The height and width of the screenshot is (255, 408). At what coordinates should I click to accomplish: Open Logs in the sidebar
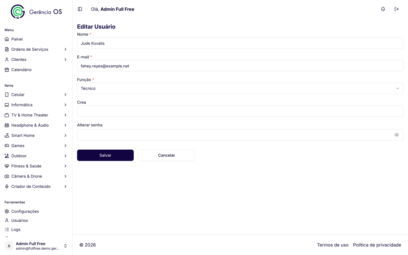coord(36,230)
